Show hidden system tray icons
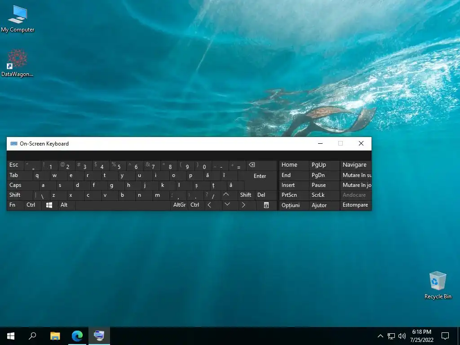 pyautogui.click(x=380, y=336)
